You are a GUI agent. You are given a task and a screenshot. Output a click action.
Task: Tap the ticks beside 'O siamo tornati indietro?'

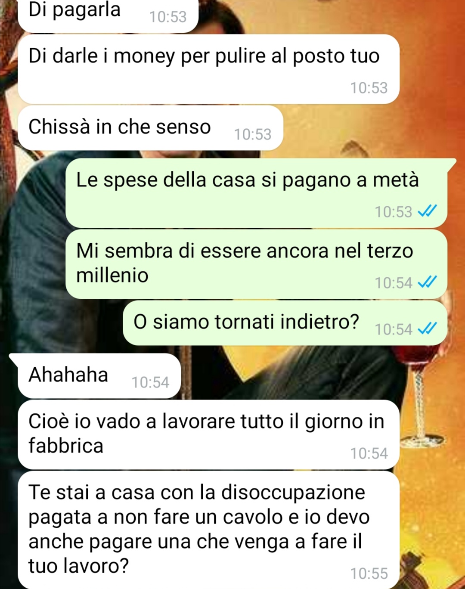(428, 329)
